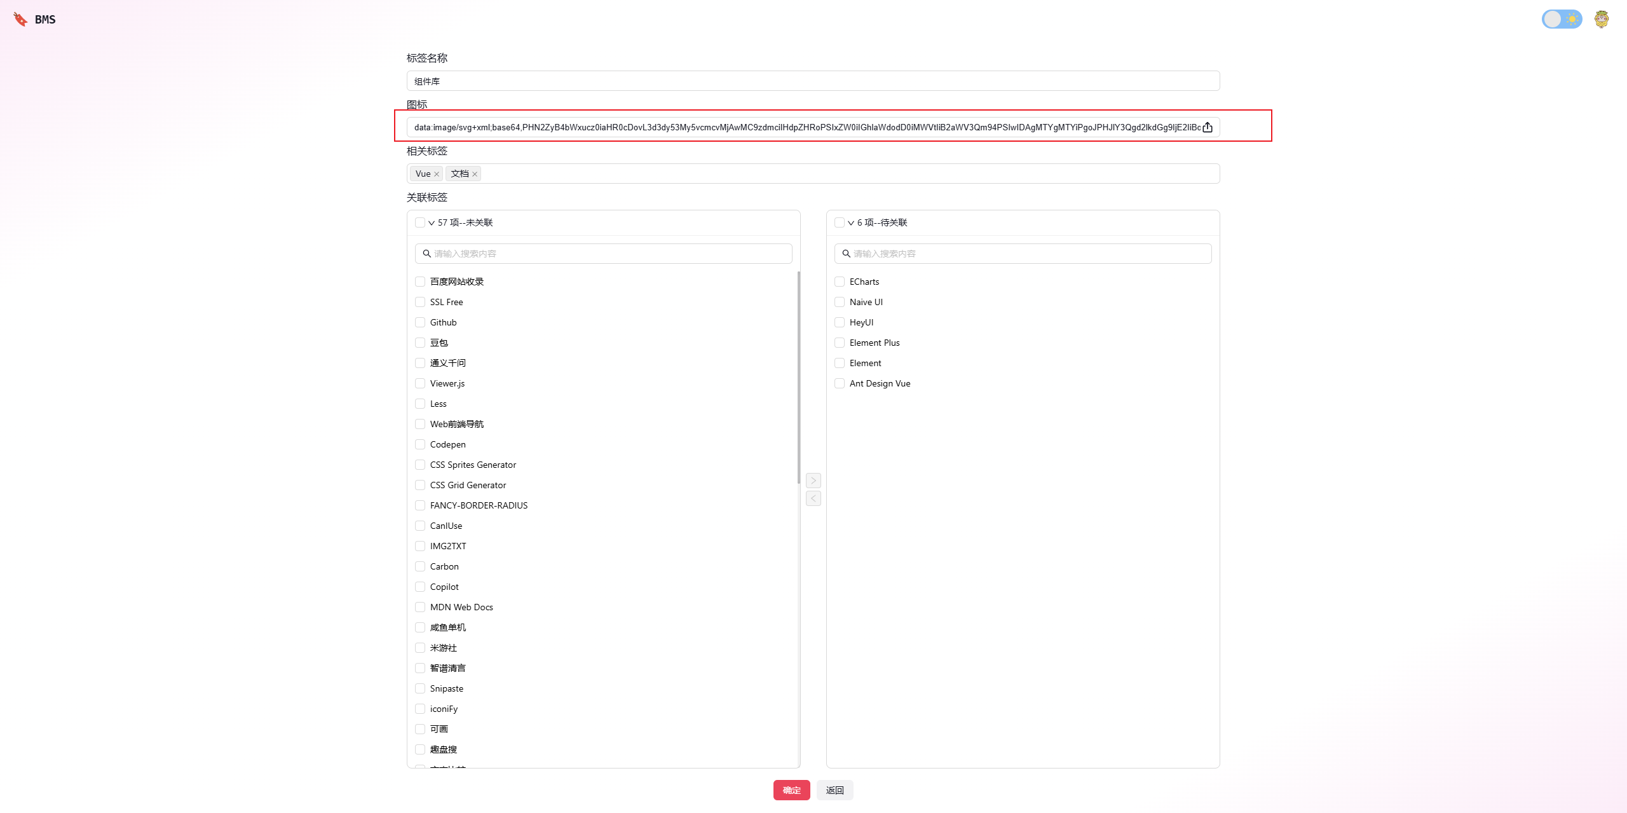Click the BMS bookmark logo icon
The width and height of the screenshot is (1627, 813).
coord(20,19)
